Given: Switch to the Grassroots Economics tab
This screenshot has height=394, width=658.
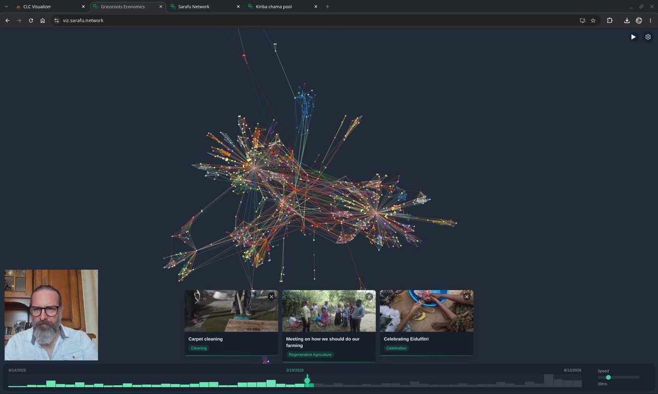Looking at the screenshot, I should tap(127, 7).
